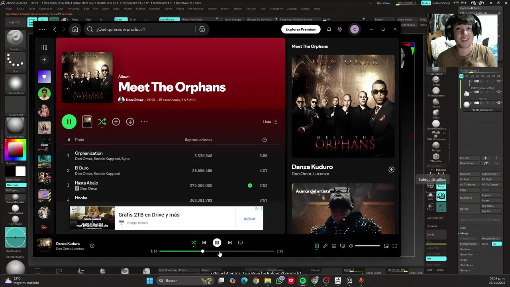The width and height of the screenshot is (510, 287).
Task: Open ZBrush Transform menu
Action: pyautogui.click(x=276, y=8)
